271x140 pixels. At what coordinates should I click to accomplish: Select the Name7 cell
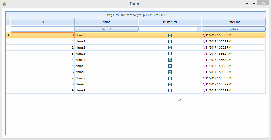click(106, 78)
